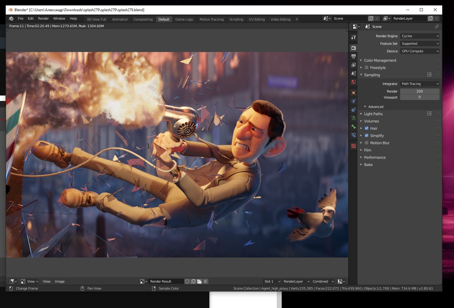Open the Bone properties tab
Viewport: 454px width, 308px height.
coord(353,127)
